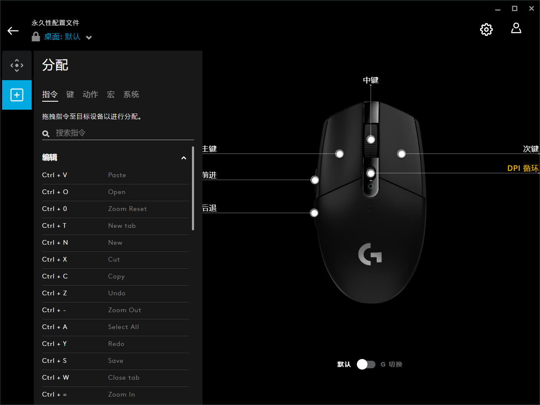Select the Ctrl + S Save command

pyautogui.click(x=116, y=361)
